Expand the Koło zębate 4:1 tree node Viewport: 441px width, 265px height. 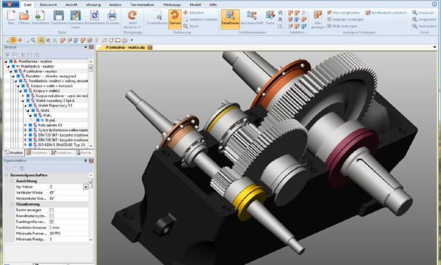point(24,125)
